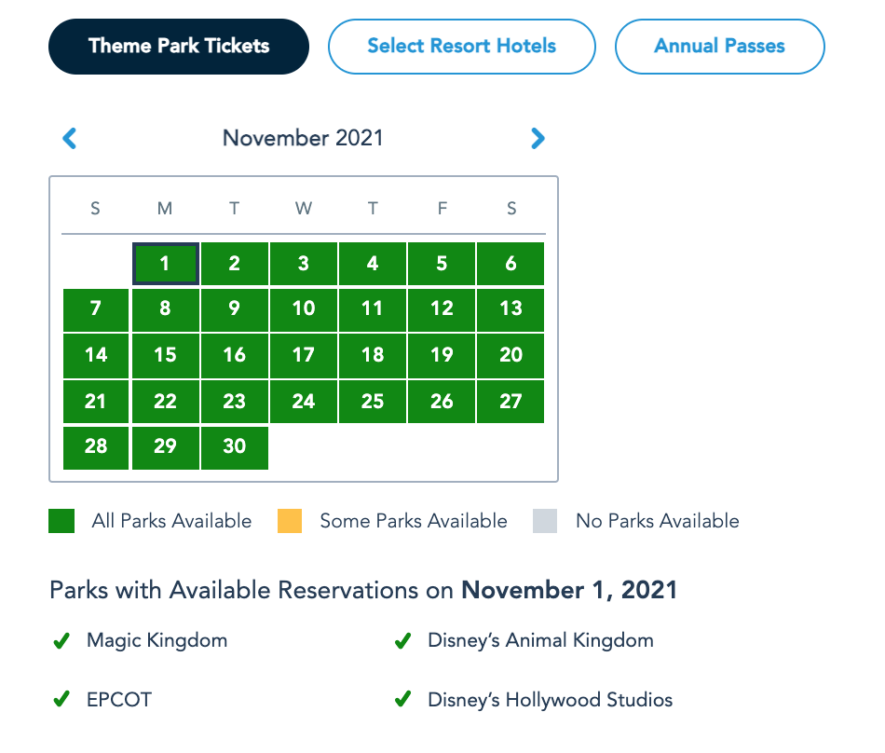This screenshot has height=753, width=885.
Task: Click the yellow Some Parks Available swatch
Action: (x=290, y=521)
